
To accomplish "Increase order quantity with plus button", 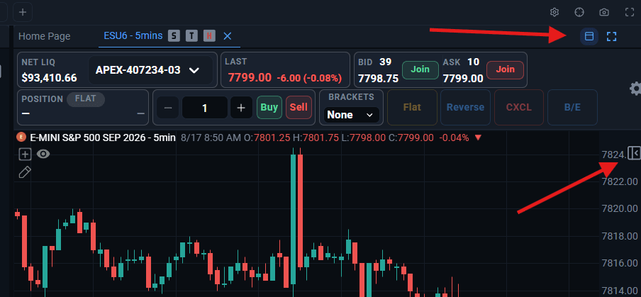I will 241,108.
